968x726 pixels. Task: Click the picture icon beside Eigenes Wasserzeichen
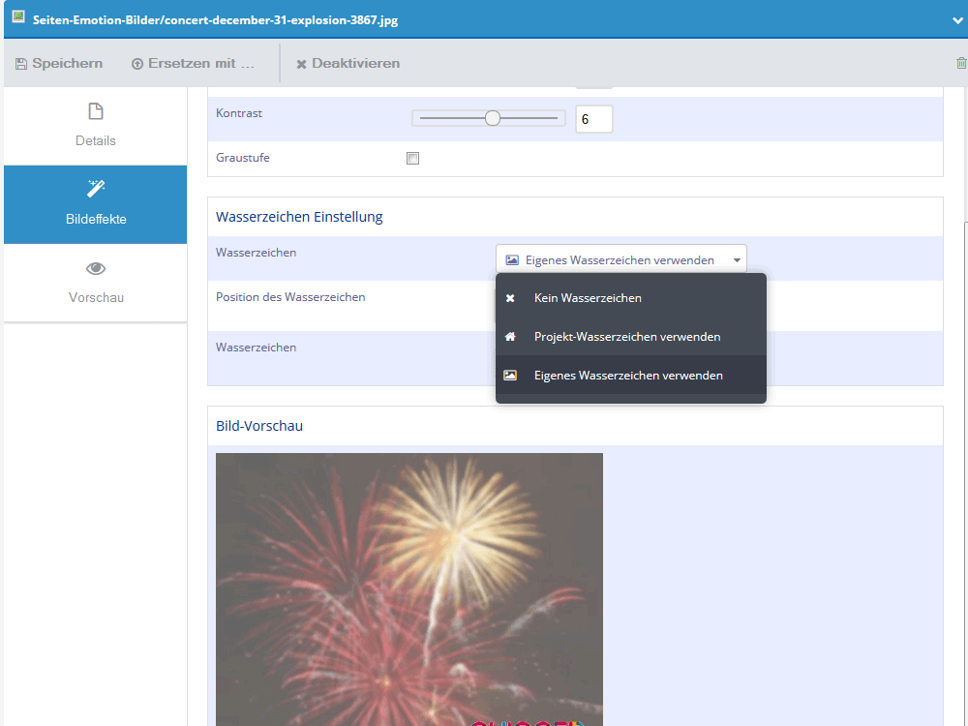510,376
